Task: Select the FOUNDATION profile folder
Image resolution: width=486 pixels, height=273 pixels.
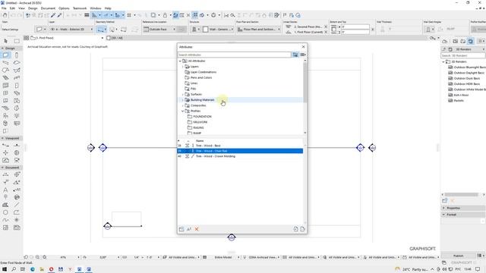Action: coord(202,117)
